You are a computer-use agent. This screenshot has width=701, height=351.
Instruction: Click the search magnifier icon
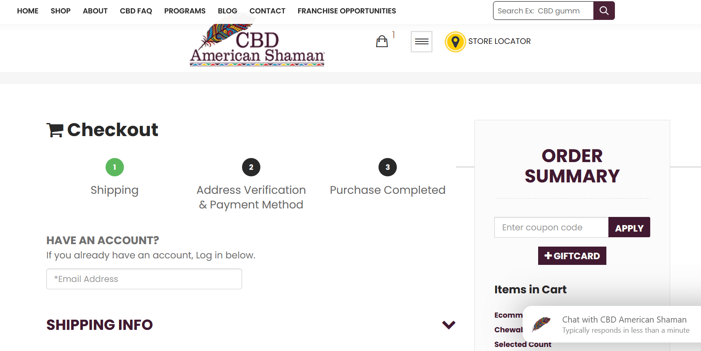point(604,11)
